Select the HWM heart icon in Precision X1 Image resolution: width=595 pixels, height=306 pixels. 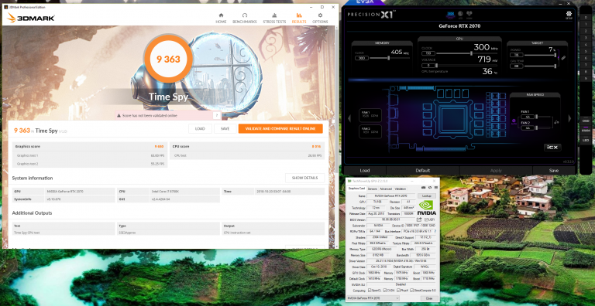(469, 15)
